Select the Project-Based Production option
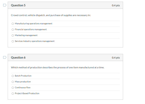This screenshot has height=104, width=145. 13,94
